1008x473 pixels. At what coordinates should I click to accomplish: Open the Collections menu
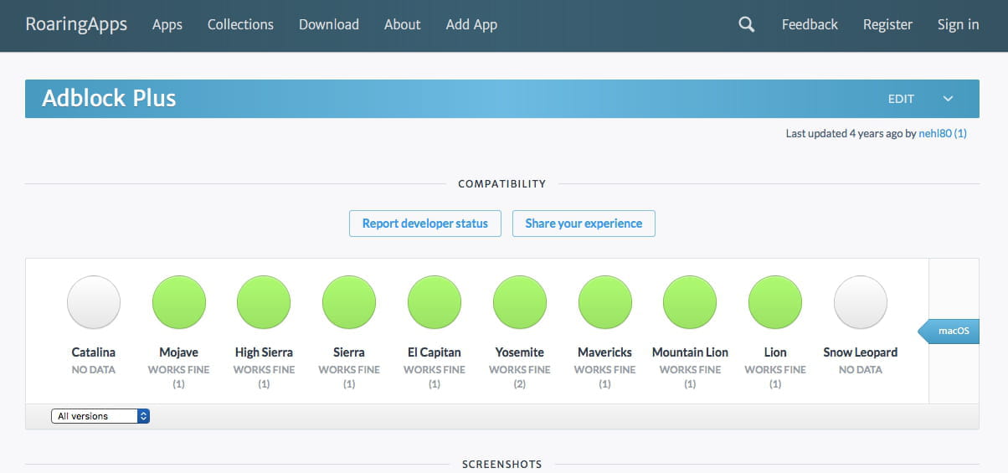tap(240, 25)
